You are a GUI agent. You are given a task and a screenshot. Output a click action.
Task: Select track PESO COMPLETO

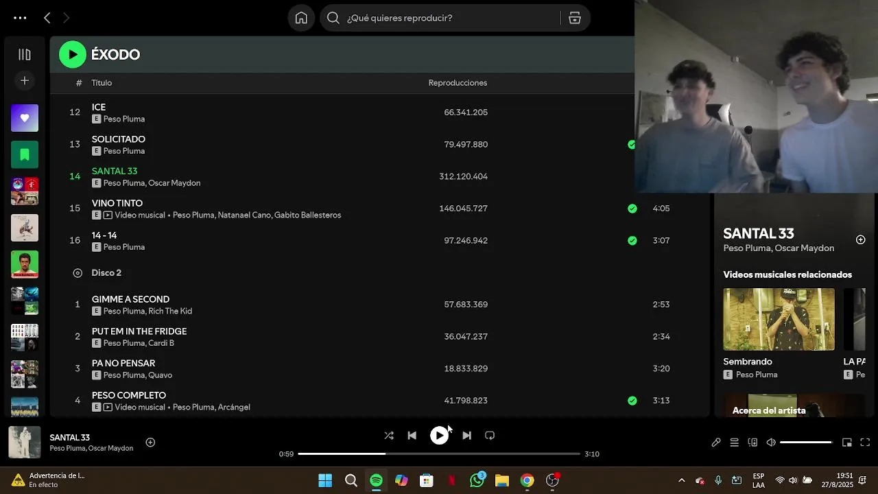coord(129,395)
